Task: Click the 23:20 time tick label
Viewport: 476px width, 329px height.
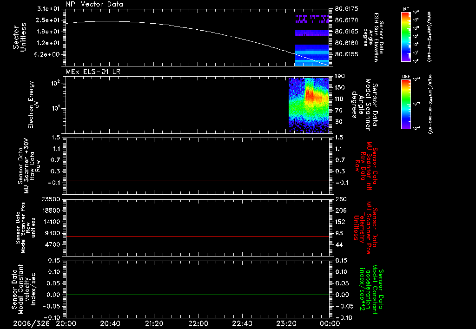Action: pyautogui.click(x=286, y=323)
